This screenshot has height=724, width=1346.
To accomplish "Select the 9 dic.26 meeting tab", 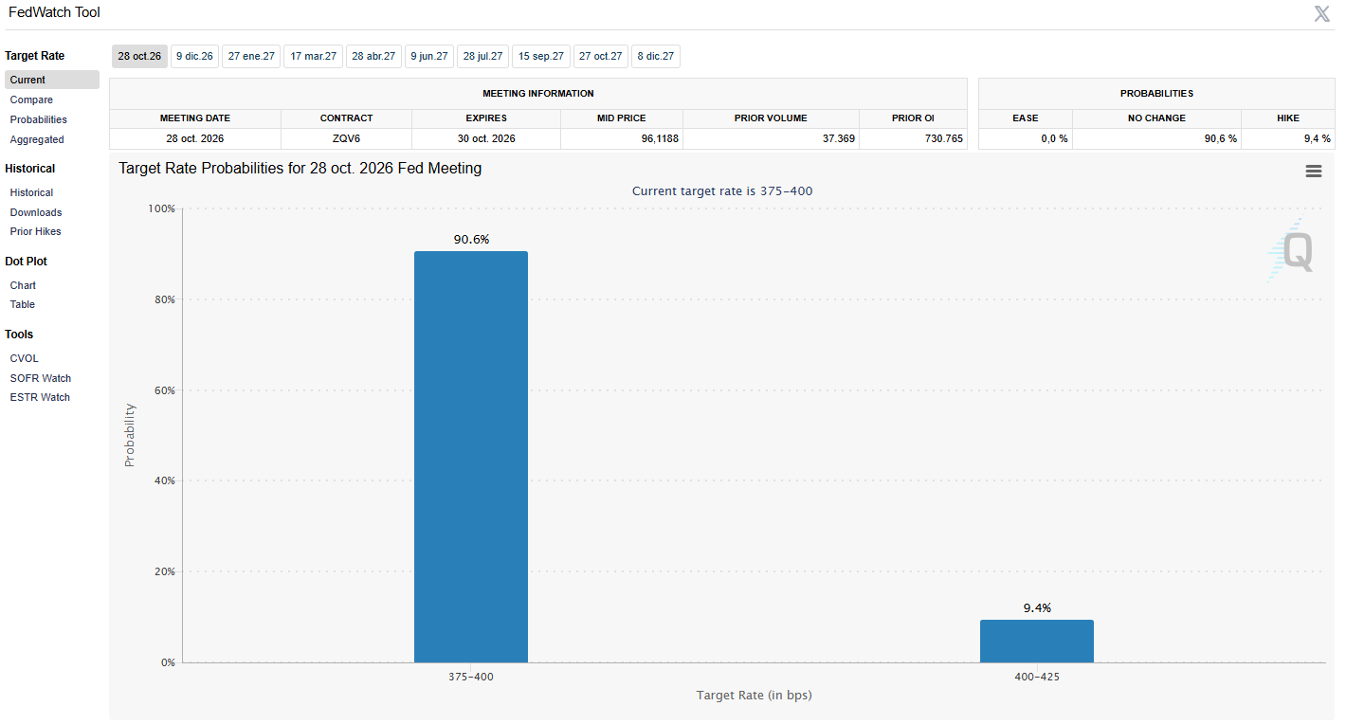I will point(195,57).
